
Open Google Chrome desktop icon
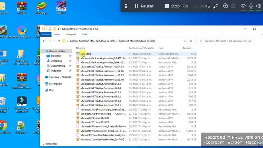point(3,127)
